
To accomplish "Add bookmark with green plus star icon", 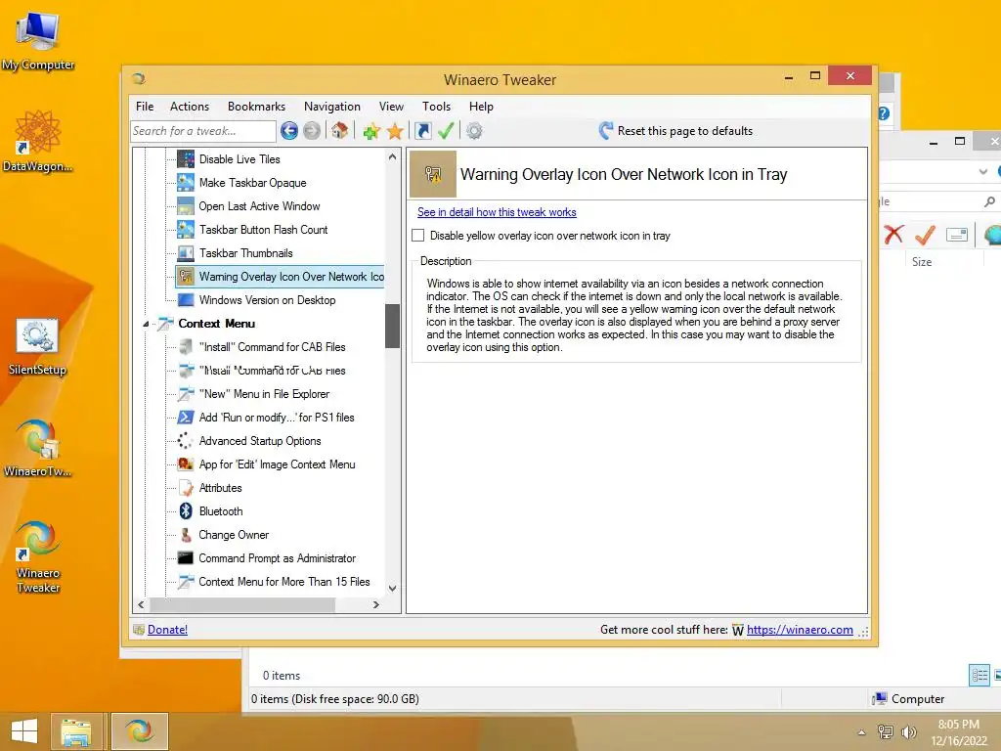I will point(371,131).
